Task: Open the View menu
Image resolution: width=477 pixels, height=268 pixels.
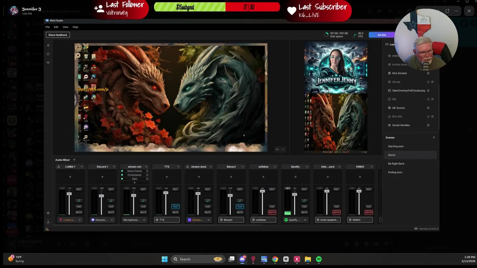Action: pos(65,27)
